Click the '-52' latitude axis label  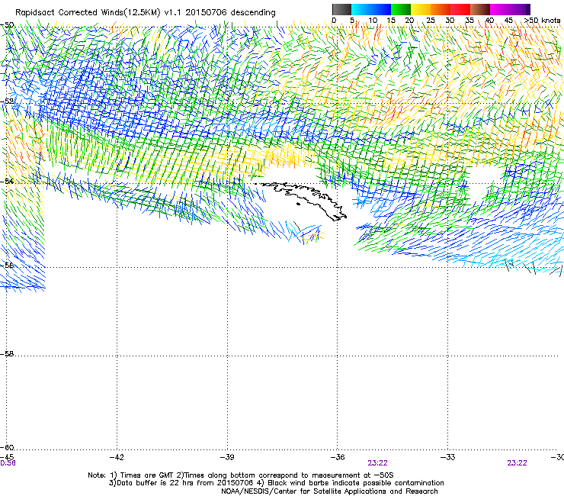pyautogui.click(x=7, y=101)
